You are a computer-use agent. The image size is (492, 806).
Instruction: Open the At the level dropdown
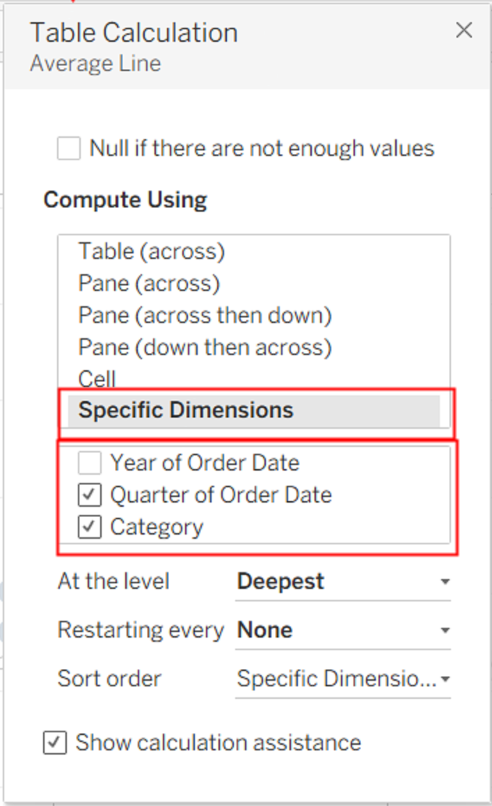[x=341, y=581]
